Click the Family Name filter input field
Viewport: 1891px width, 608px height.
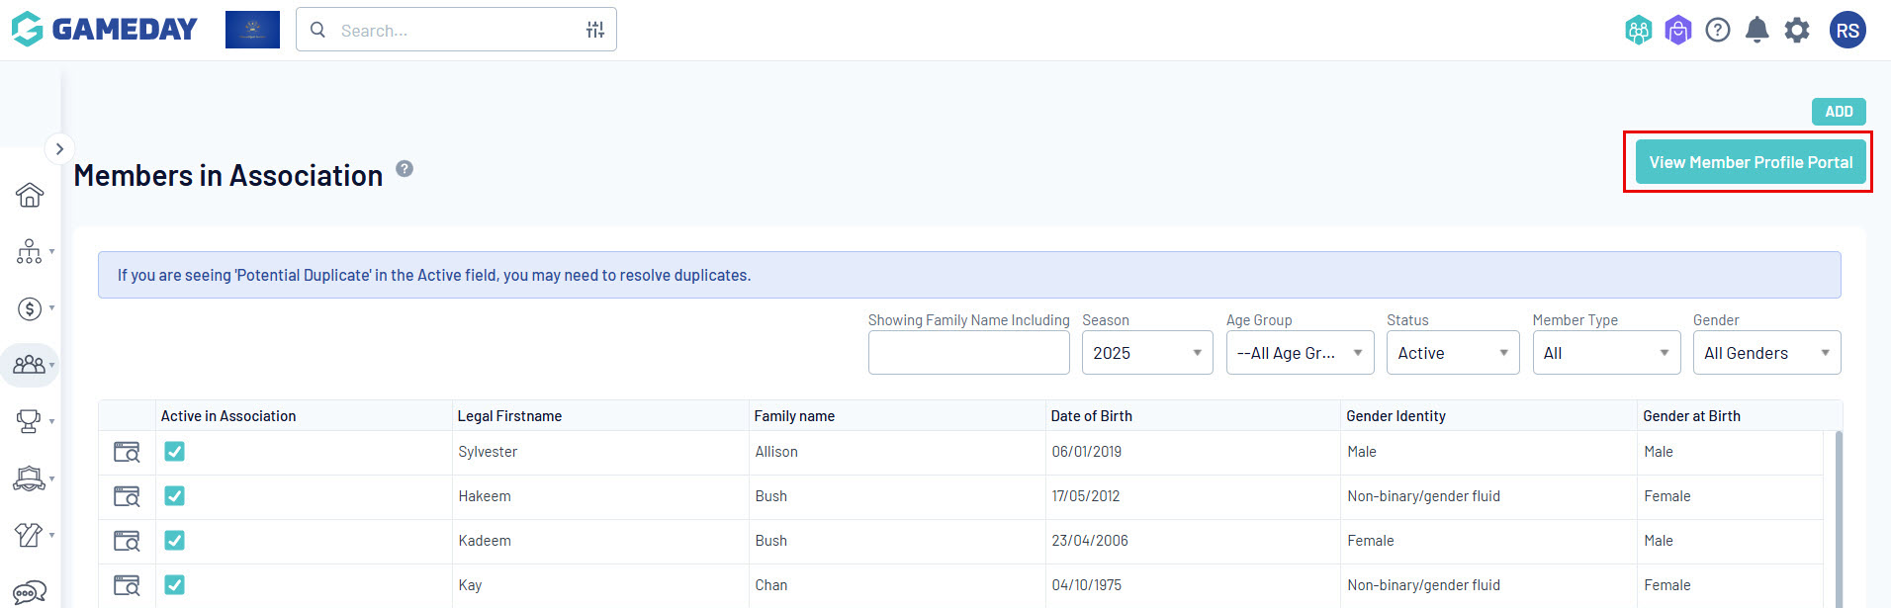(x=968, y=353)
